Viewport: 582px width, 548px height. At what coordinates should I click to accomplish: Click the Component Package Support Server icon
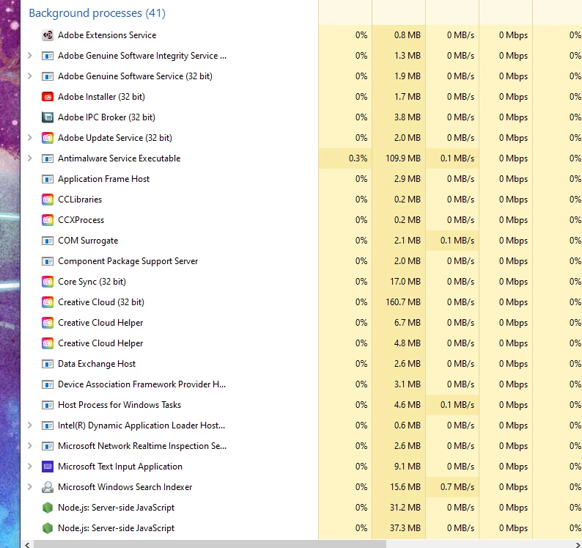tap(48, 261)
